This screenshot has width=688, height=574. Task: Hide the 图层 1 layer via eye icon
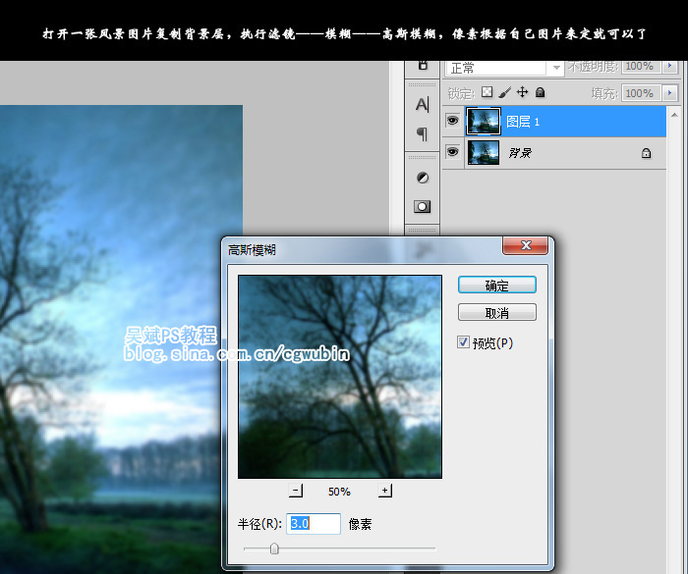[452, 121]
